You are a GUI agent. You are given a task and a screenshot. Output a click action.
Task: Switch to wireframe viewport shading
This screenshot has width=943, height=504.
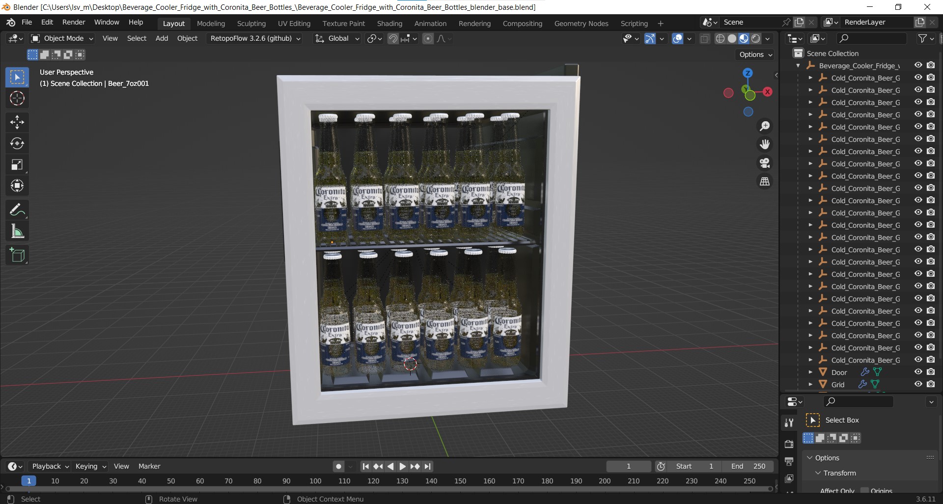pos(720,39)
